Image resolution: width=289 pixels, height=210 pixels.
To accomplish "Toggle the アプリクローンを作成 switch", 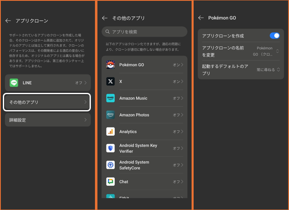I will point(275,36).
